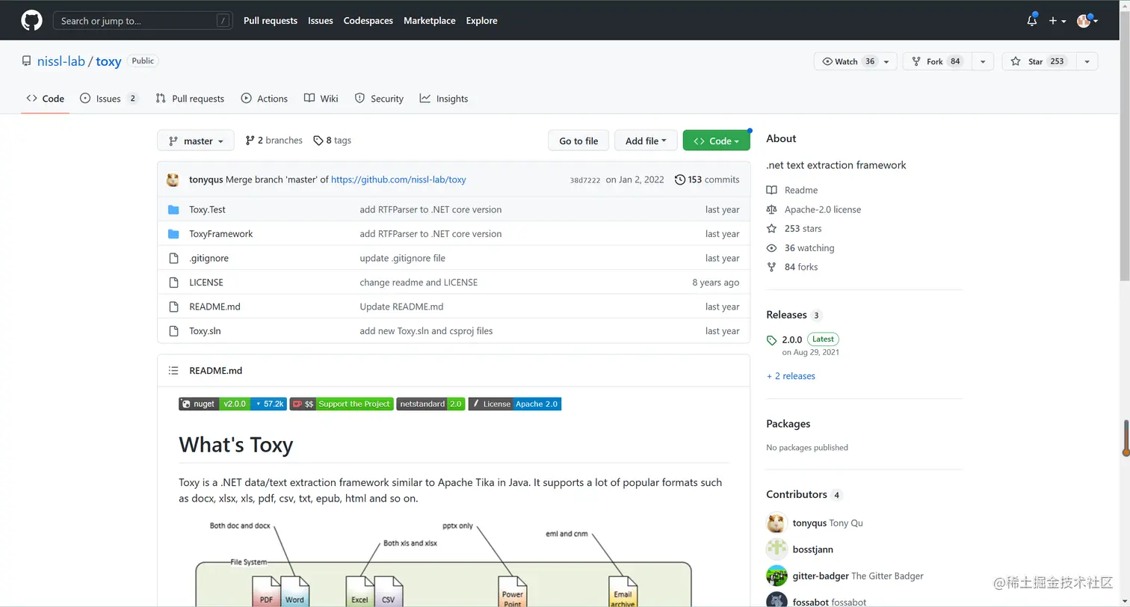View the 8 tags link

tap(332, 141)
